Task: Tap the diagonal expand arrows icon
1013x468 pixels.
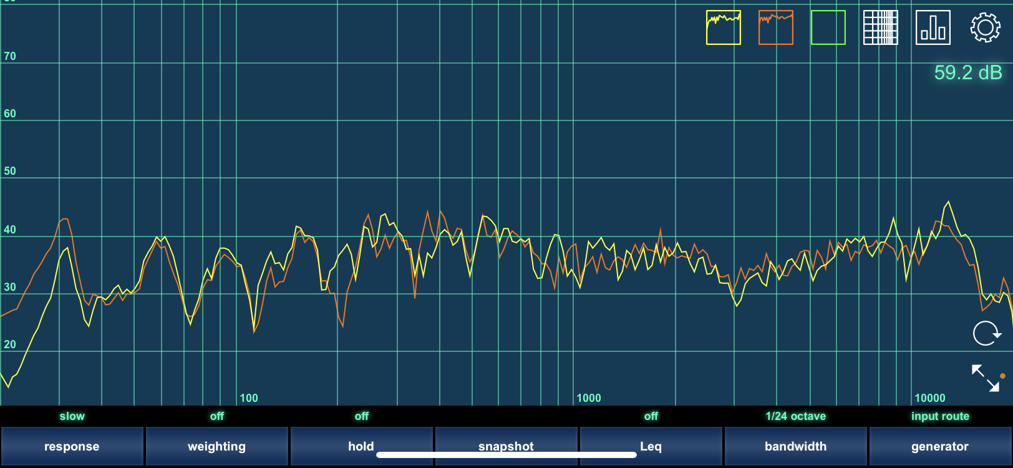Action: (986, 378)
